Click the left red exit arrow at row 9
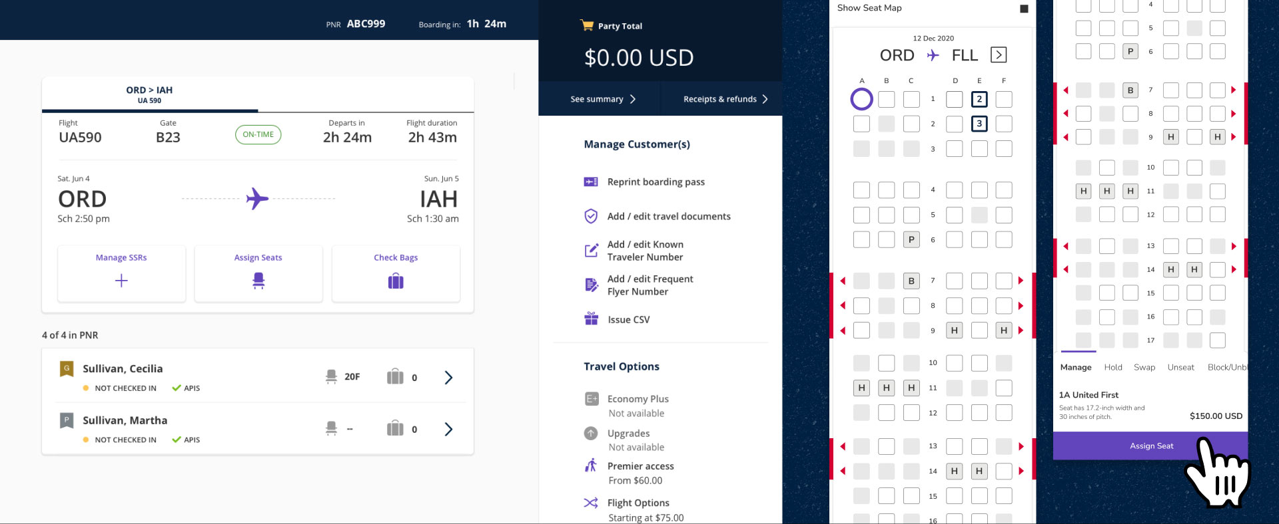 [x=843, y=330]
